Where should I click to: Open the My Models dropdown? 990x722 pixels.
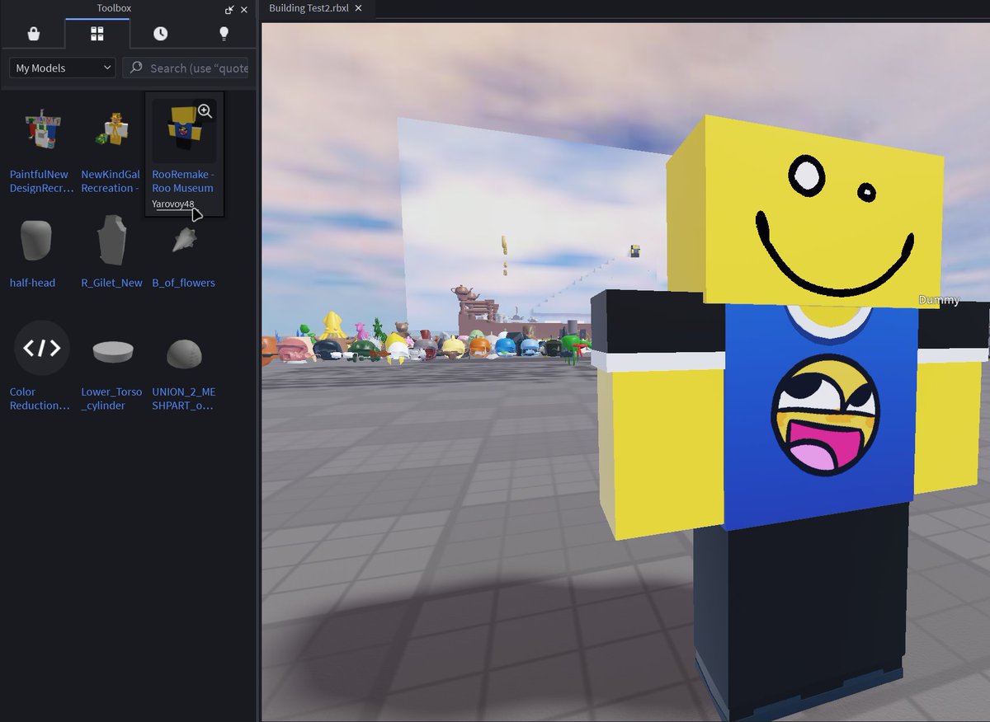click(x=63, y=68)
